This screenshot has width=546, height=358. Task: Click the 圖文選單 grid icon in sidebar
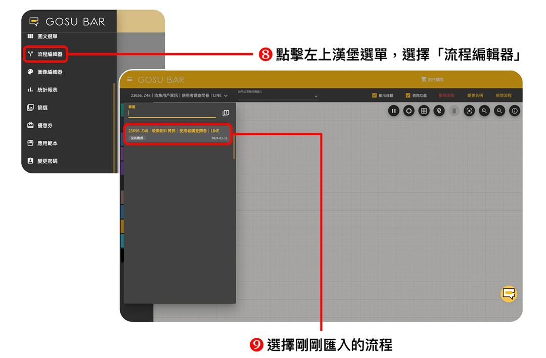(30, 36)
